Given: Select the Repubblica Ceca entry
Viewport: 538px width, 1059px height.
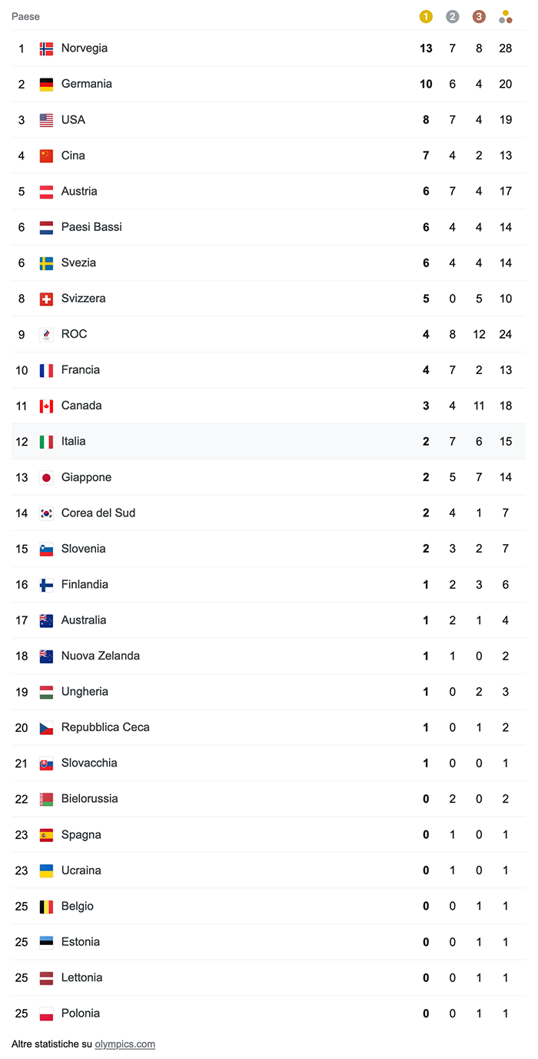Looking at the screenshot, I should point(105,727).
